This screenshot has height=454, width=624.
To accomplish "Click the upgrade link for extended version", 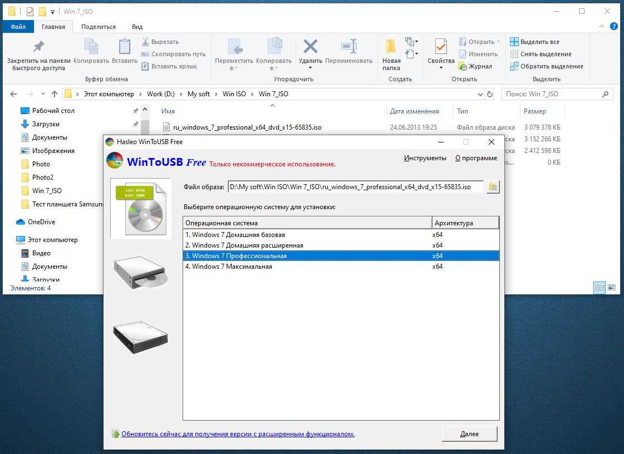I will 238,434.
